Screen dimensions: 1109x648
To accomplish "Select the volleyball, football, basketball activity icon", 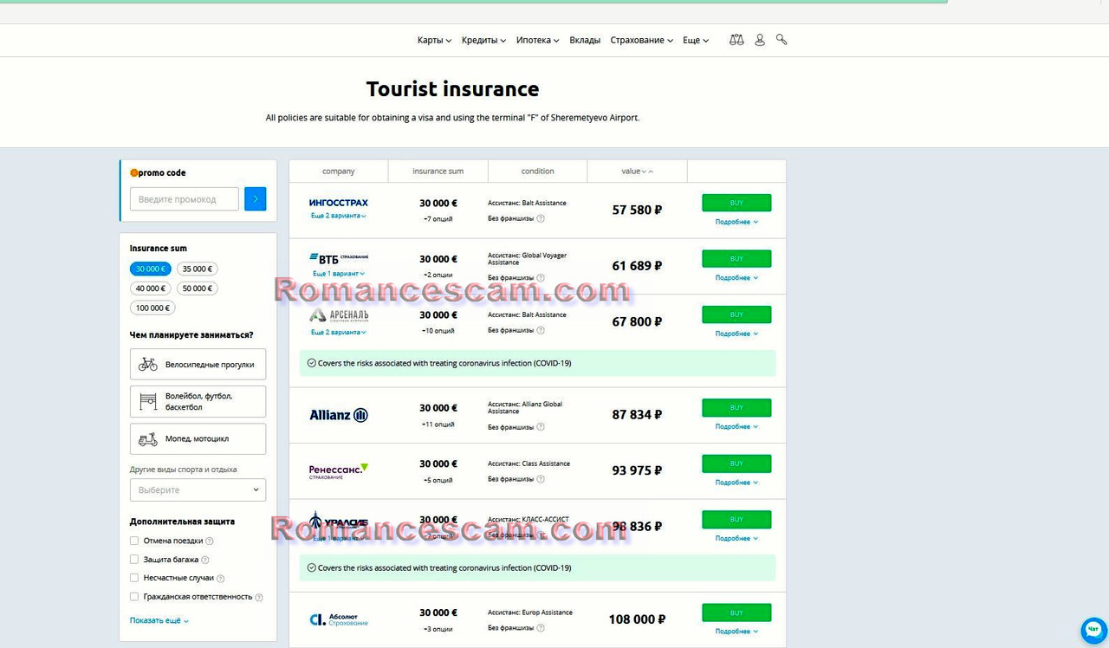I will tap(148, 401).
